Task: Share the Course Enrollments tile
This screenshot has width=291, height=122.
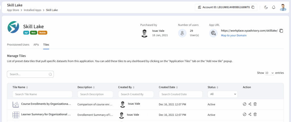Action: [x=250, y=104]
